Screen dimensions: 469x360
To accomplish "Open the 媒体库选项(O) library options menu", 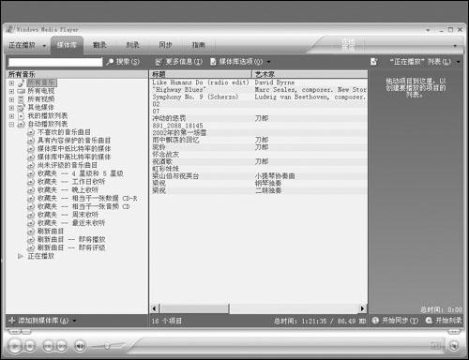I will 240,62.
